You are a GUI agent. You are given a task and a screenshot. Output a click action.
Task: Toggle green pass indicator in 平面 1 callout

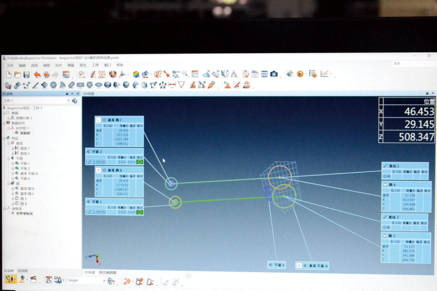pos(140,212)
